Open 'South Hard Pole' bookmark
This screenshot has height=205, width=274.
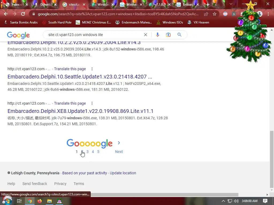click(x=57, y=22)
